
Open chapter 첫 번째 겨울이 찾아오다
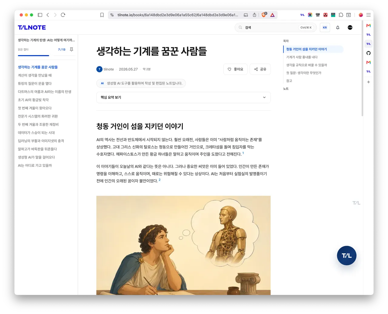[x=35, y=108]
